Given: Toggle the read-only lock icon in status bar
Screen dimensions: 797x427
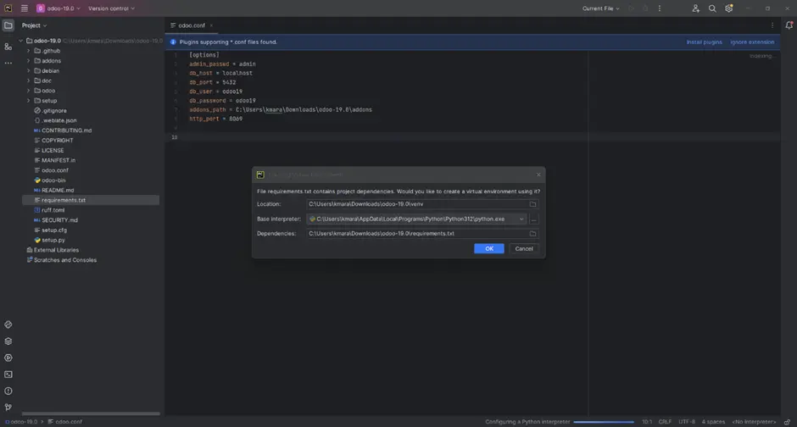Looking at the screenshot, I should click(787, 422).
